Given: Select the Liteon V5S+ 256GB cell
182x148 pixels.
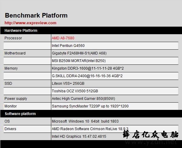Looking at the screenshot, I should tap(115, 84).
